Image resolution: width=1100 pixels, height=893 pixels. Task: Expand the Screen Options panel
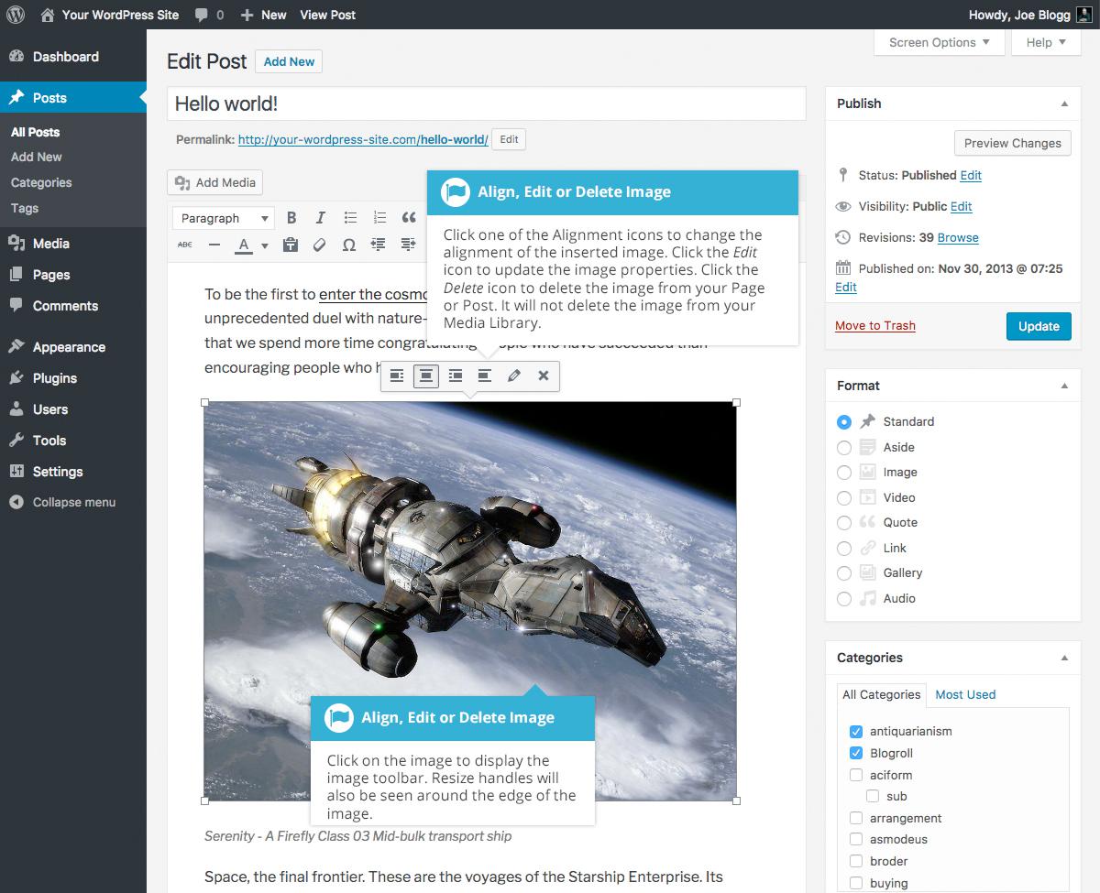pos(940,42)
